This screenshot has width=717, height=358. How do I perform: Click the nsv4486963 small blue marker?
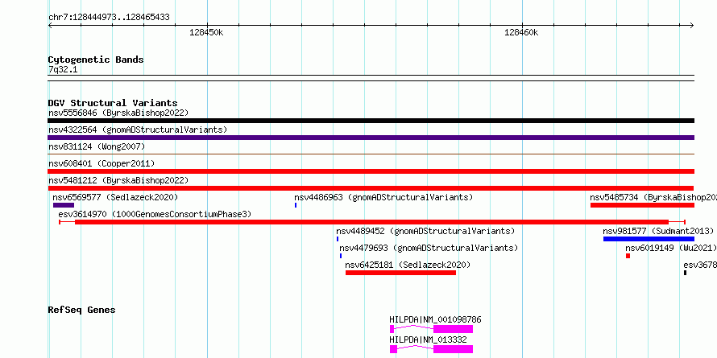click(x=296, y=205)
